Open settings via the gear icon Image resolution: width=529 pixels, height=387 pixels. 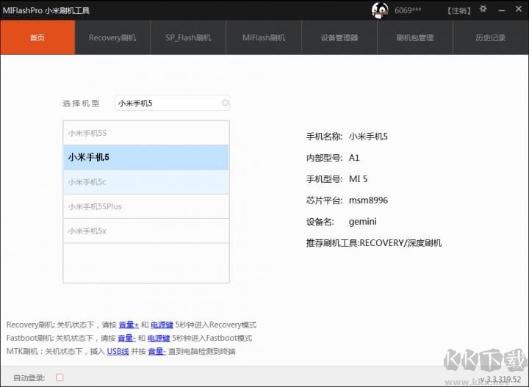(483, 10)
